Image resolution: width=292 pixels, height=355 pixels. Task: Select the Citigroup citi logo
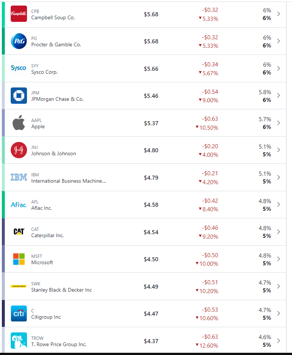(19, 313)
